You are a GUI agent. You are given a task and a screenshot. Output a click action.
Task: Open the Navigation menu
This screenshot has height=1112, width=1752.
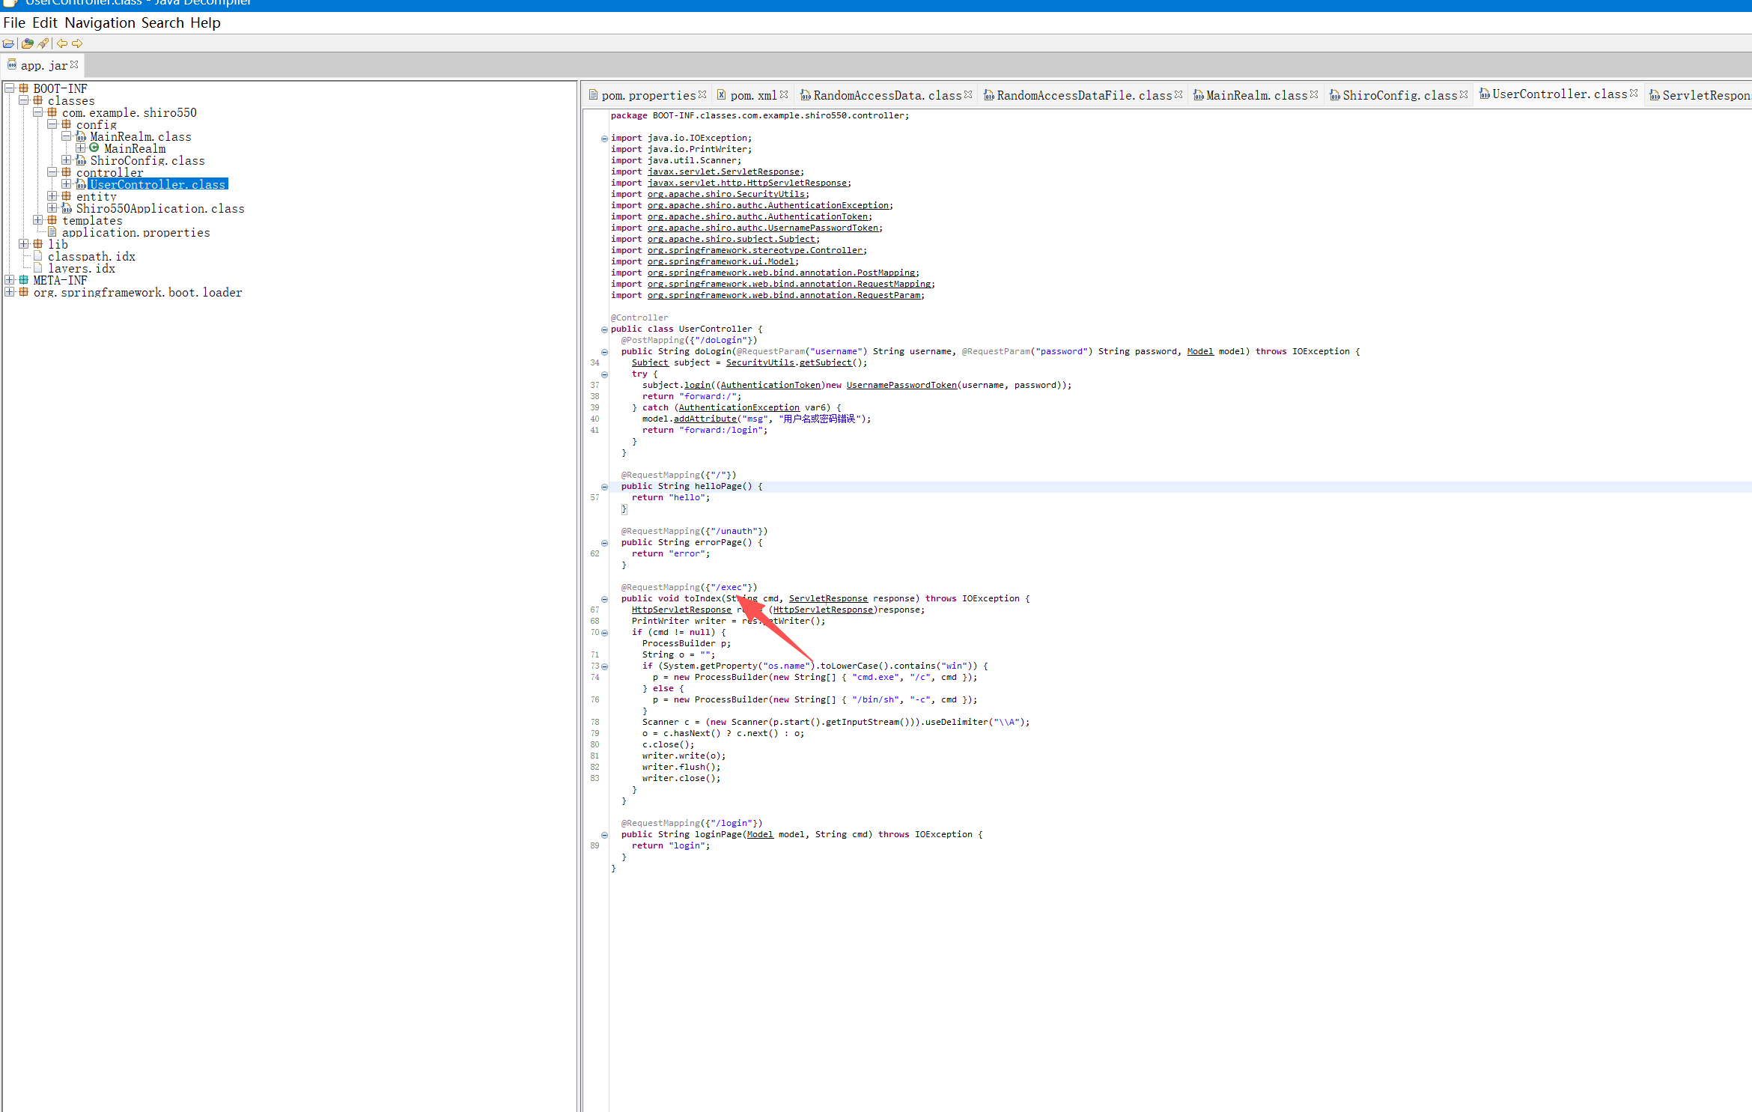coord(100,22)
